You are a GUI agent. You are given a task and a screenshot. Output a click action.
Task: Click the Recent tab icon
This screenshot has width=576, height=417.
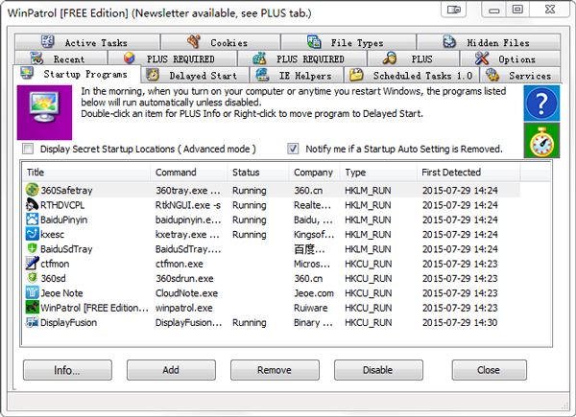click(36, 58)
